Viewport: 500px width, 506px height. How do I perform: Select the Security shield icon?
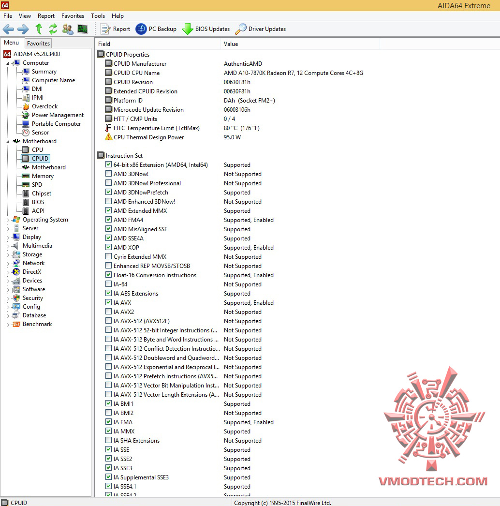coord(16,298)
